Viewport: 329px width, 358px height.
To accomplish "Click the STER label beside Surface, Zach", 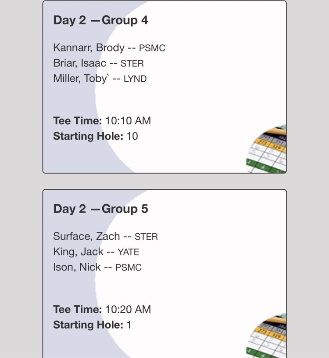I will [146, 237].
